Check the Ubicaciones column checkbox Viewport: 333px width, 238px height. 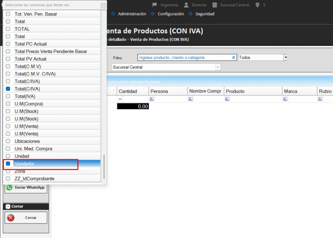8,141
